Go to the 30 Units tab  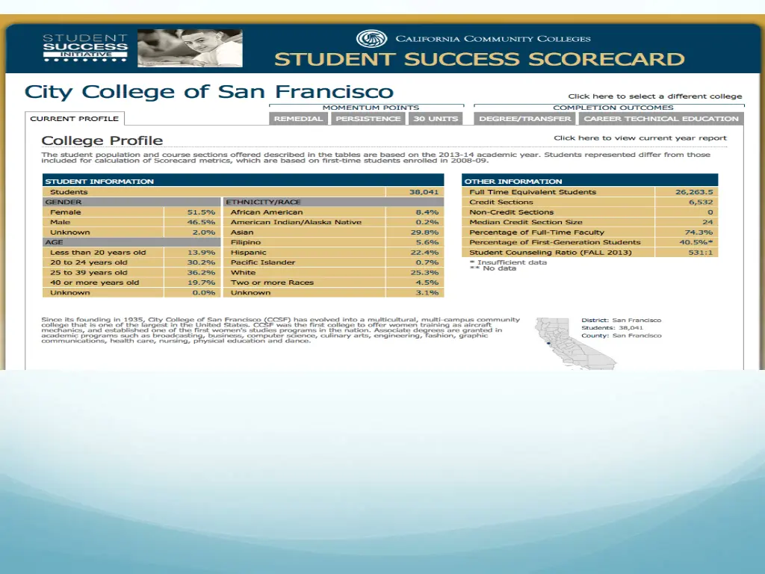tap(436, 119)
